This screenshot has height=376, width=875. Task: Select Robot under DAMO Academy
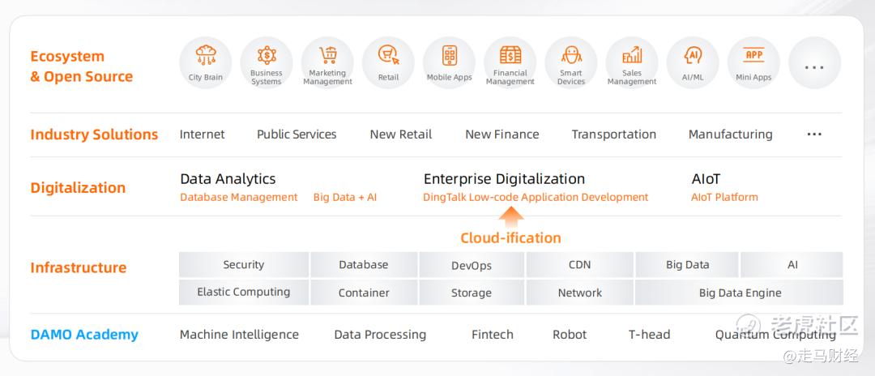click(570, 335)
